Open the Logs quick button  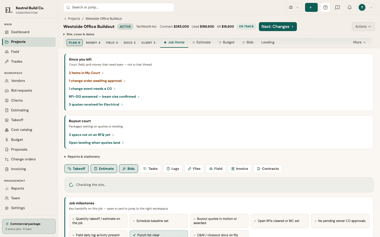[173, 169]
